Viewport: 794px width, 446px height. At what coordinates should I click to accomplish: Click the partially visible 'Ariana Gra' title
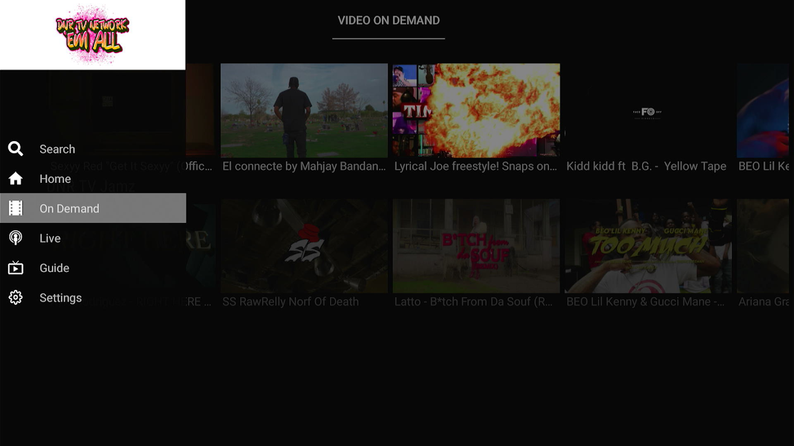pyautogui.click(x=764, y=302)
